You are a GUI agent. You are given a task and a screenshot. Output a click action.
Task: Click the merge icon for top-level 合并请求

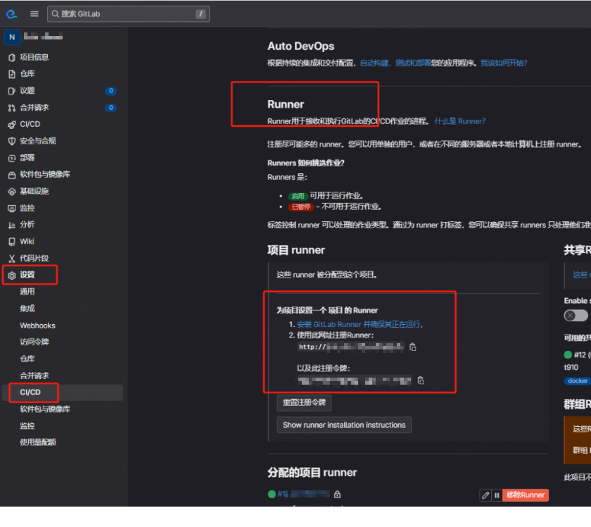coord(12,108)
